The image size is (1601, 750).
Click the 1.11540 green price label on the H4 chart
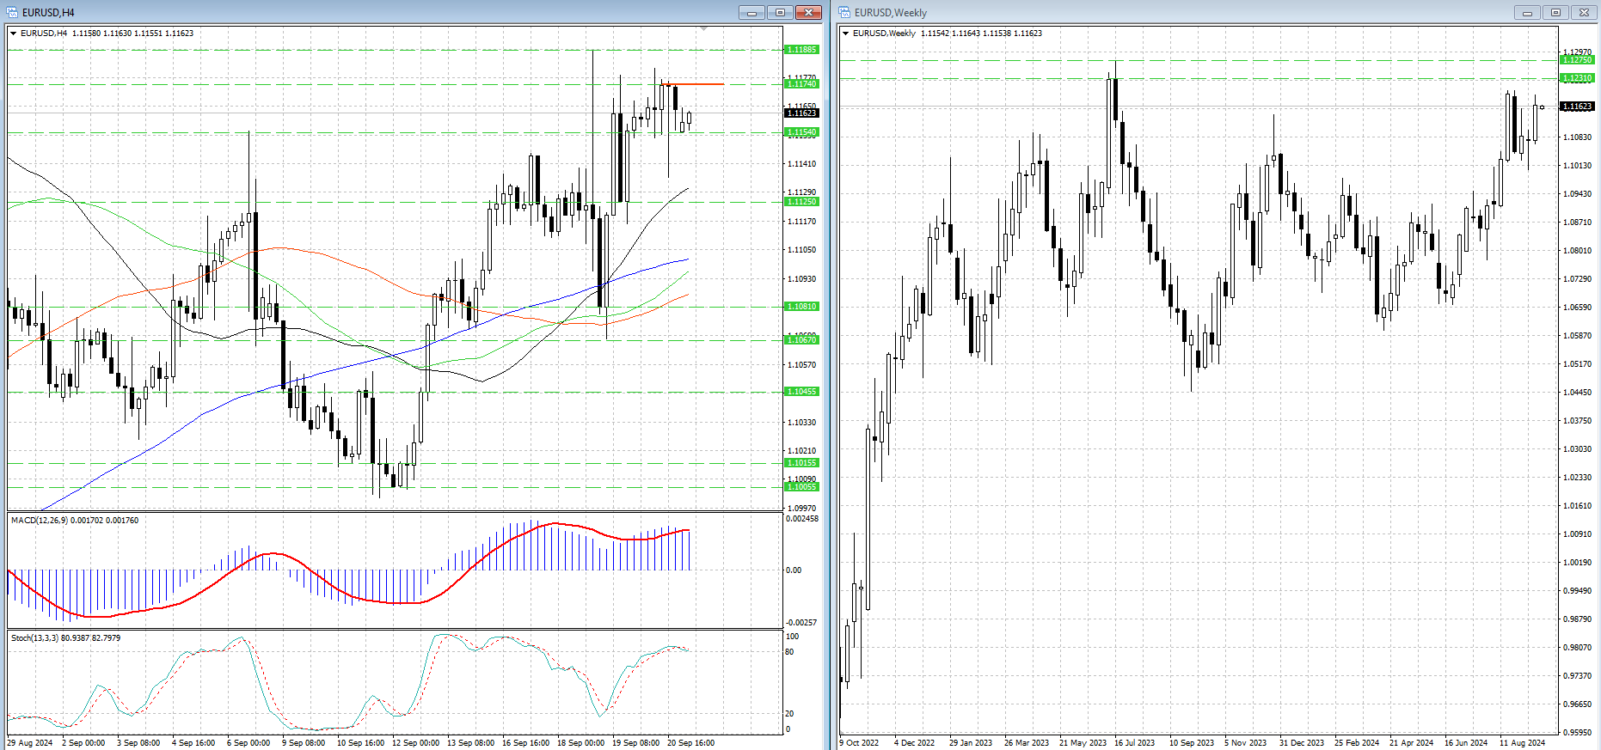click(x=802, y=132)
